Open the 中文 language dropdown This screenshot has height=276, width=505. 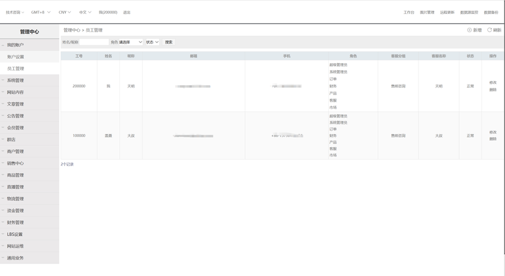85,12
